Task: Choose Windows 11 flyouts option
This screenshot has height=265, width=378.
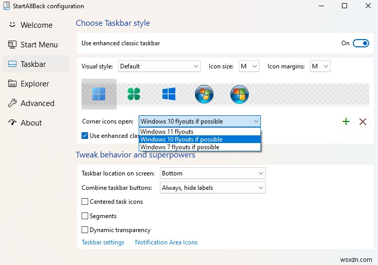Action: pyautogui.click(x=200, y=132)
